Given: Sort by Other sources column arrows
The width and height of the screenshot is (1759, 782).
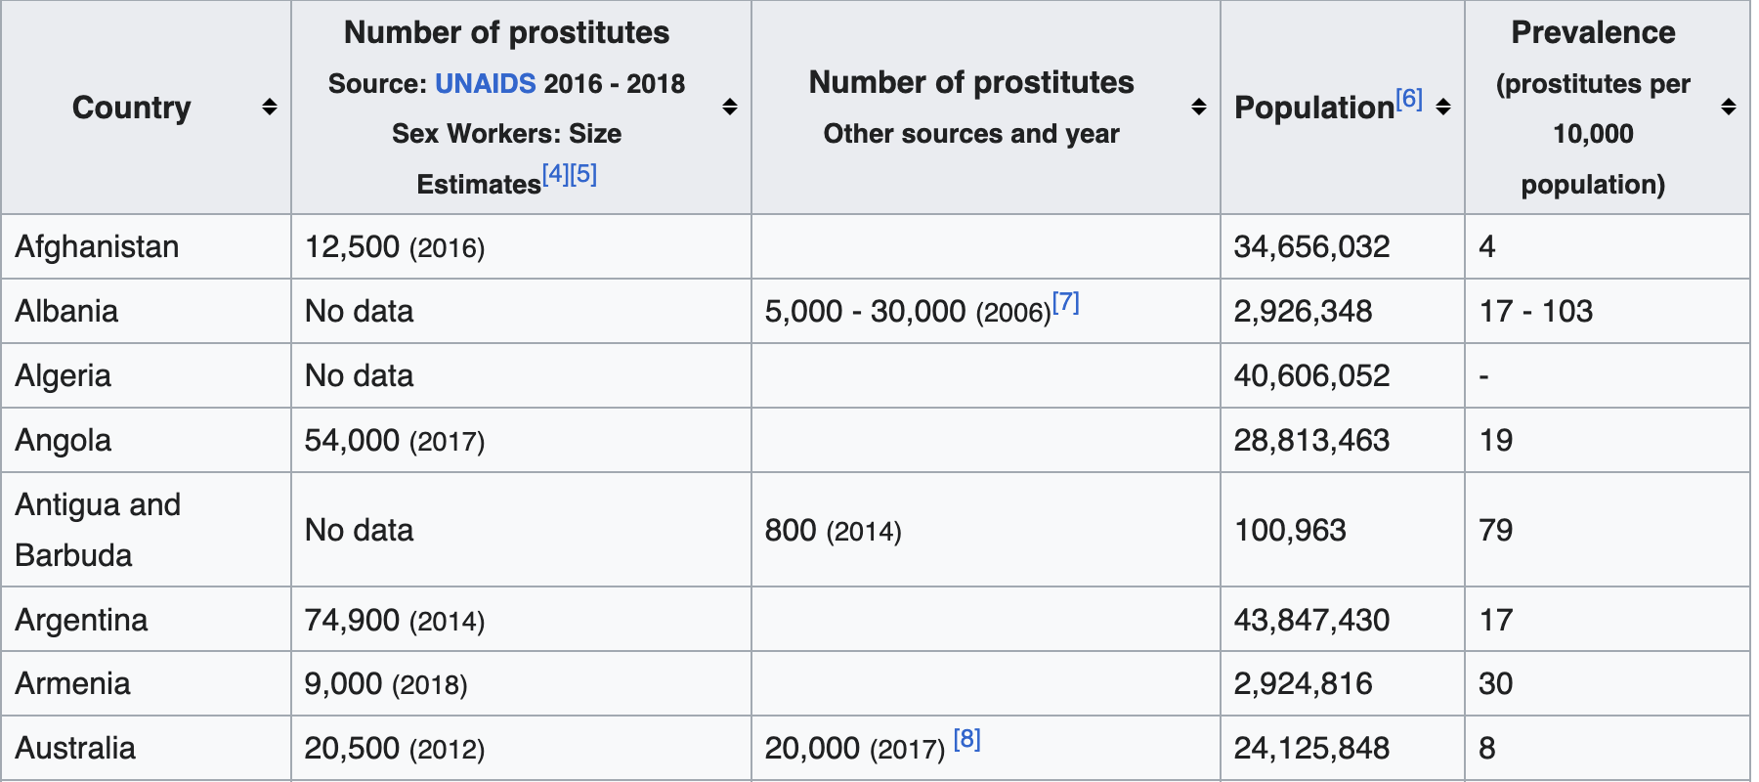Looking at the screenshot, I should coord(1198,108).
